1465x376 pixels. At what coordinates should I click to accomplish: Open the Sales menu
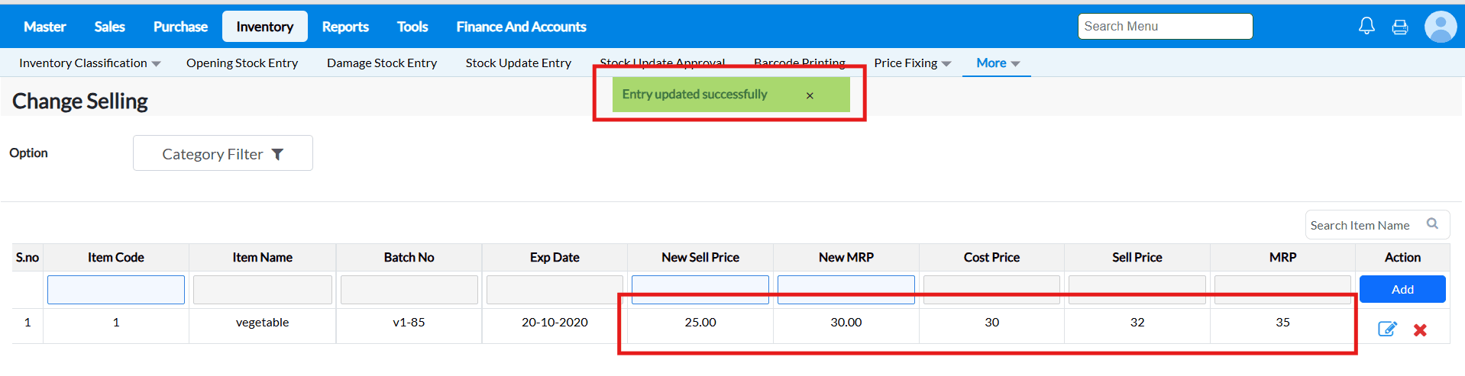(109, 27)
